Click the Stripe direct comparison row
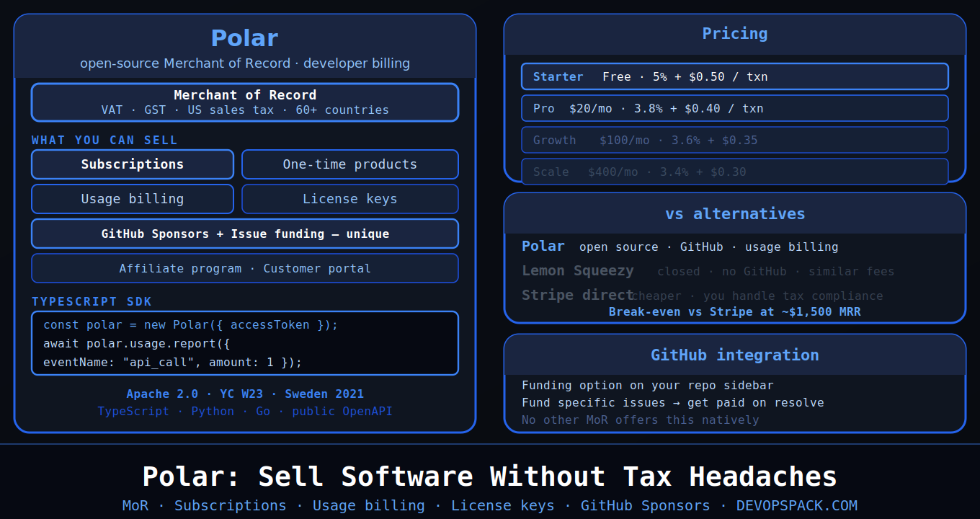Screen dimensions: 980x519 (x=703, y=296)
